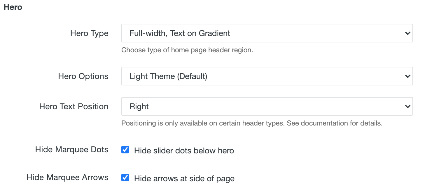Open the Hero Text Position dropdown
Screen dimensions: 427x190
[267, 106]
